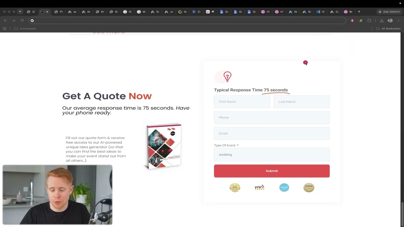Open the Chrome three-dot menu
Image resolution: width=404 pixels, height=227 pixels.
pyautogui.click(x=399, y=20)
